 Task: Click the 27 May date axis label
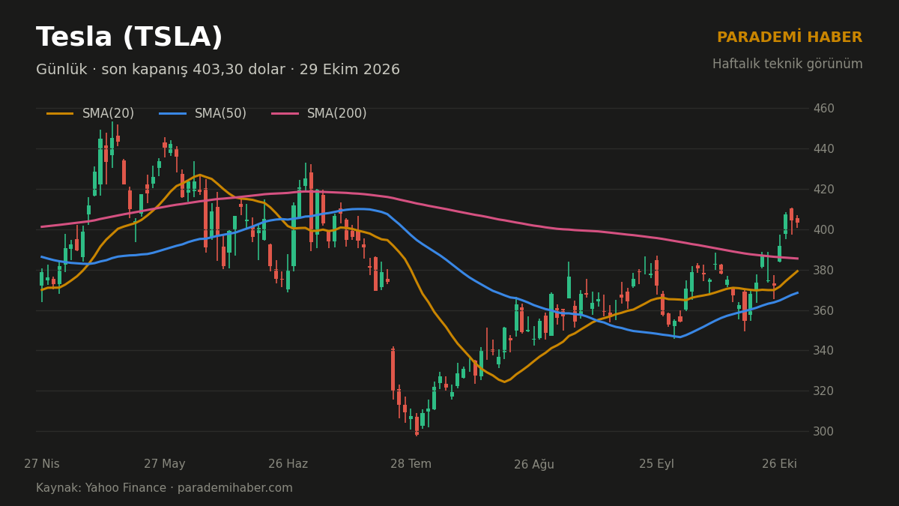165,464
